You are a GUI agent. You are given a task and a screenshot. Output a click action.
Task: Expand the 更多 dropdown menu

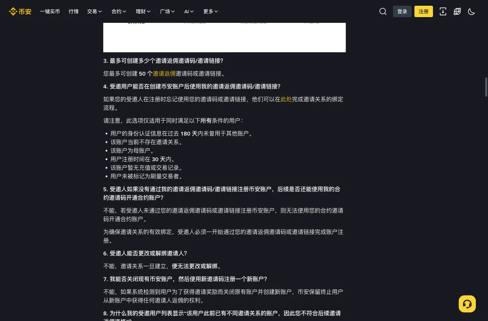(x=211, y=11)
